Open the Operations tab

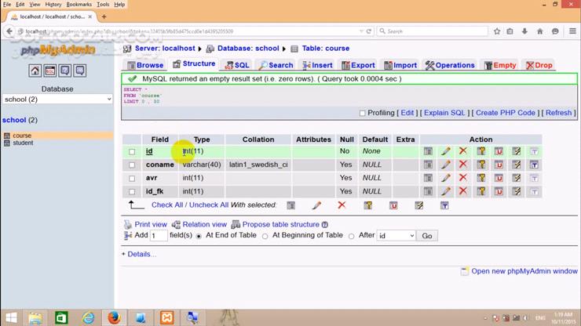[450, 65]
